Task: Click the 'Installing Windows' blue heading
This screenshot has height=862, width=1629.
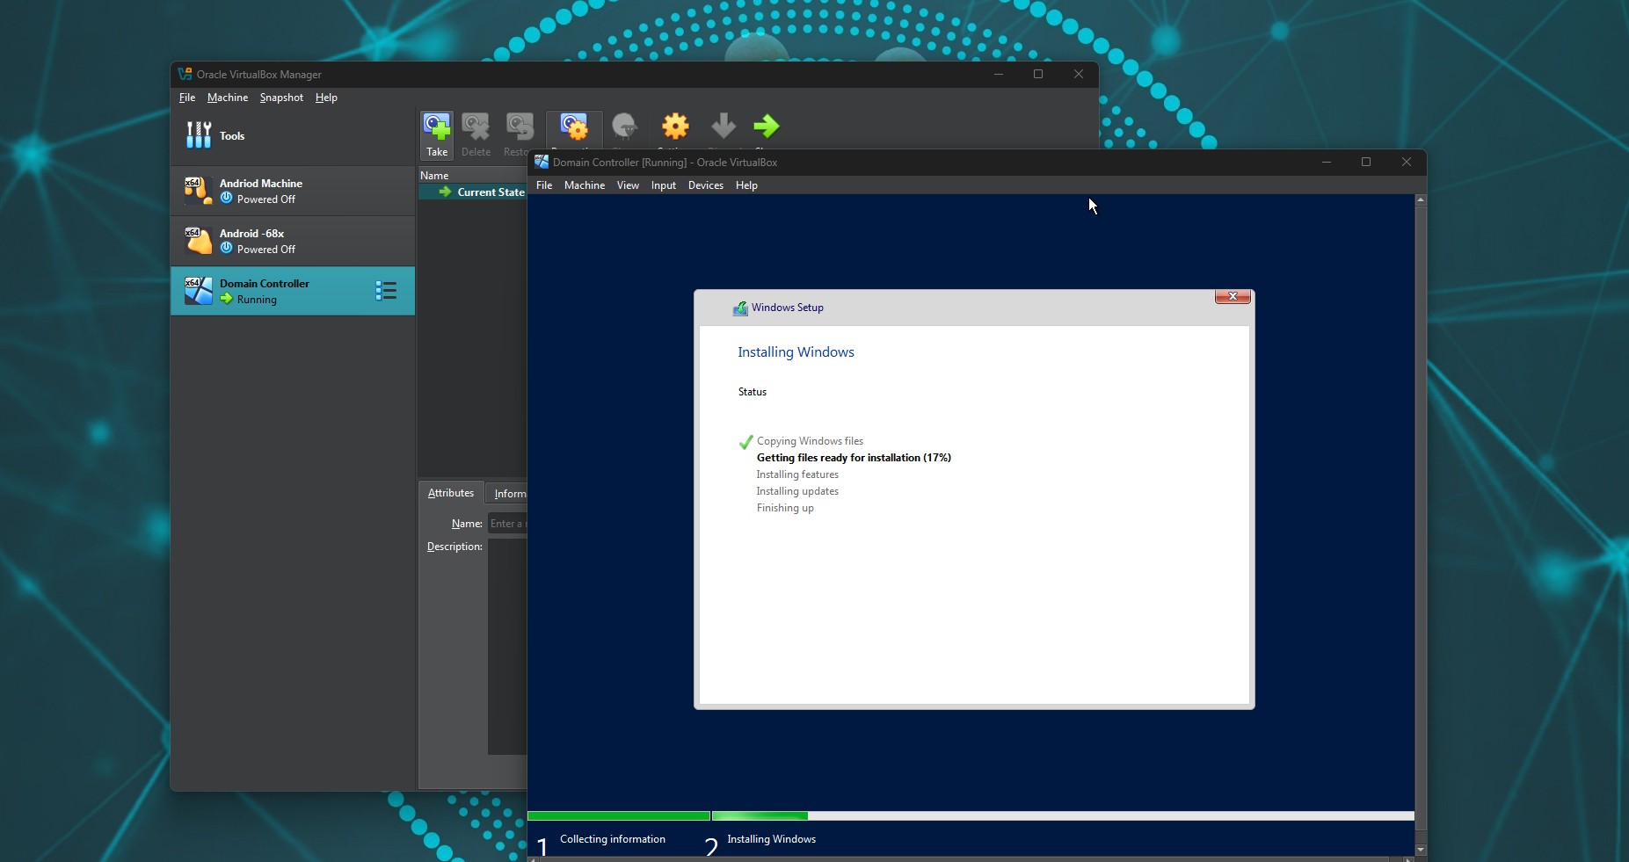Action: coord(796,352)
